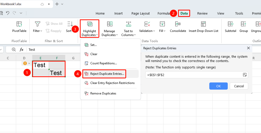261x133 pixels.
Task: Switch to the View tab
Action: click(x=221, y=14)
